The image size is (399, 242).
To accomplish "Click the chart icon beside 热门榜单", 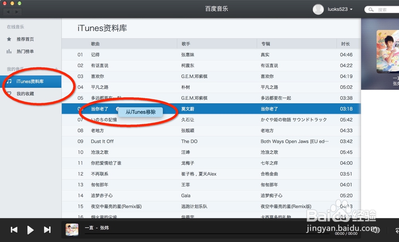I will pos(9,51).
